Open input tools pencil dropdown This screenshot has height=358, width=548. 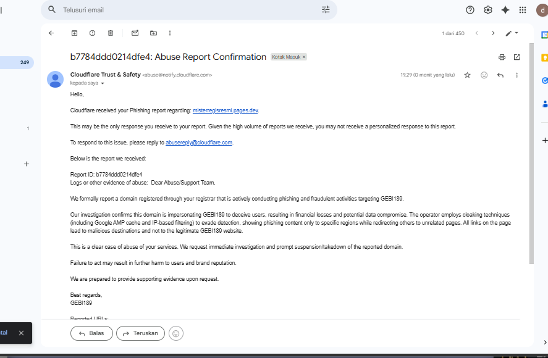point(512,33)
